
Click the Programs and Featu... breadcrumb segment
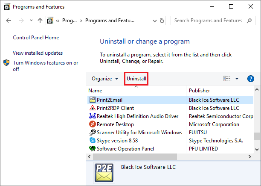[x=110, y=21]
